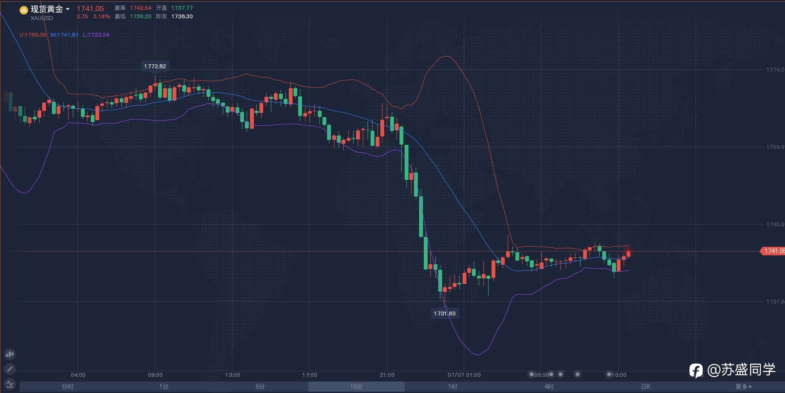Viewport: 785px width, 393px height.
Task: Click the gold bar symbol icon
Action: (24, 10)
